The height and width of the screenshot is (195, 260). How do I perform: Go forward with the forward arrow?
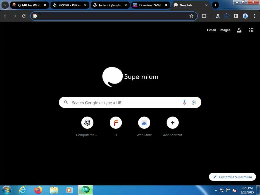point(15,16)
